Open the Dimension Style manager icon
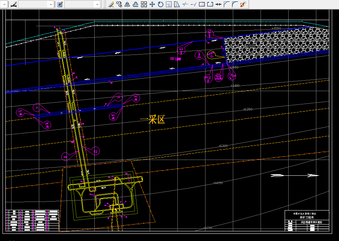The height and width of the screenshot is (241, 339). 14,4
